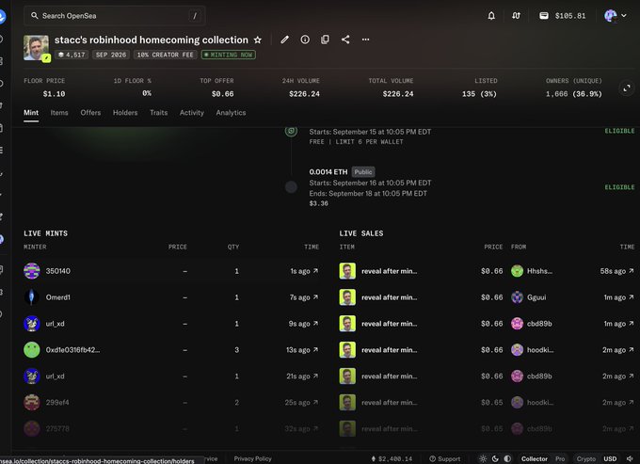Open transaction link for 1s ago mint
This screenshot has width=640, height=464.
315,271
